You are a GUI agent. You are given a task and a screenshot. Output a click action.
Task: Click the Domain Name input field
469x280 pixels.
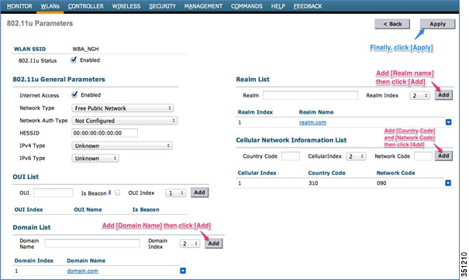click(92, 244)
